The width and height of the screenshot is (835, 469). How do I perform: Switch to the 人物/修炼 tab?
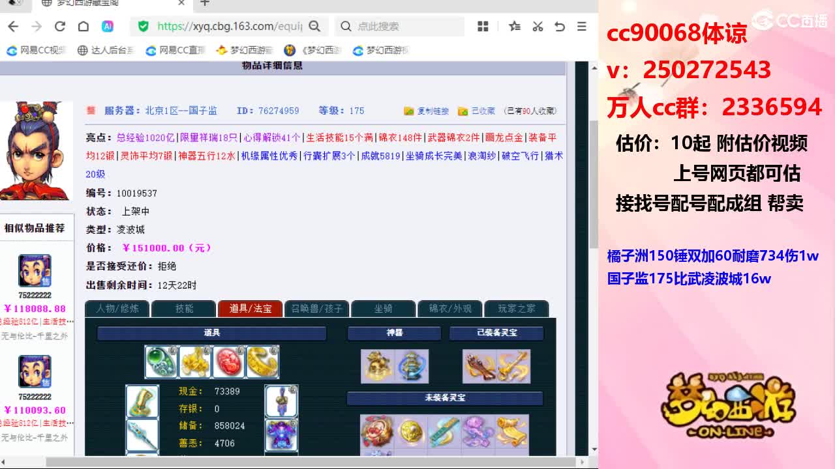point(116,309)
